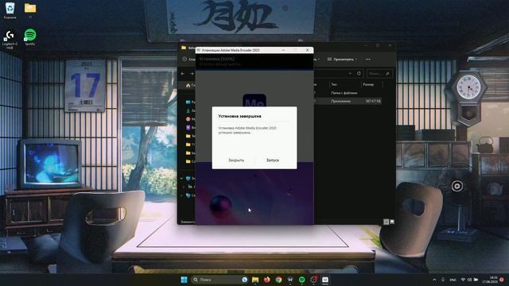Screen dimensions: 509x286
Task: Click the ENG language indicator
Action: tap(453, 280)
